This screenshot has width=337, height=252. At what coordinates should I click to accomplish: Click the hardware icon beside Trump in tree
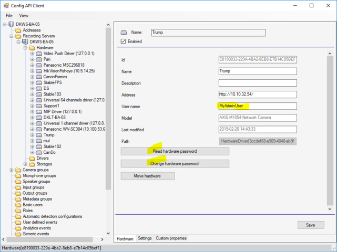pos(39,135)
